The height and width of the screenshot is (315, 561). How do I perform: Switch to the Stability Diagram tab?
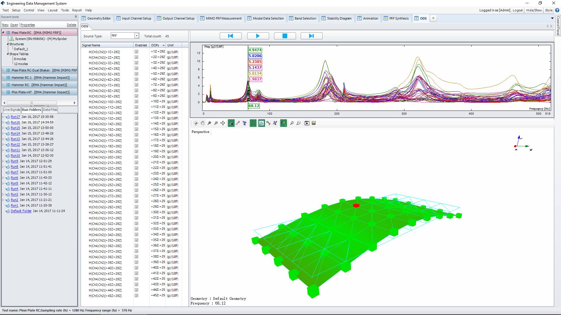click(337, 18)
